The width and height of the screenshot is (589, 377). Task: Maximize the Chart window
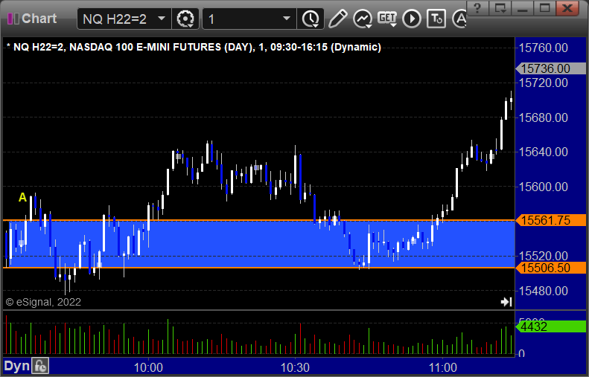pyautogui.click(x=544, y=8)
